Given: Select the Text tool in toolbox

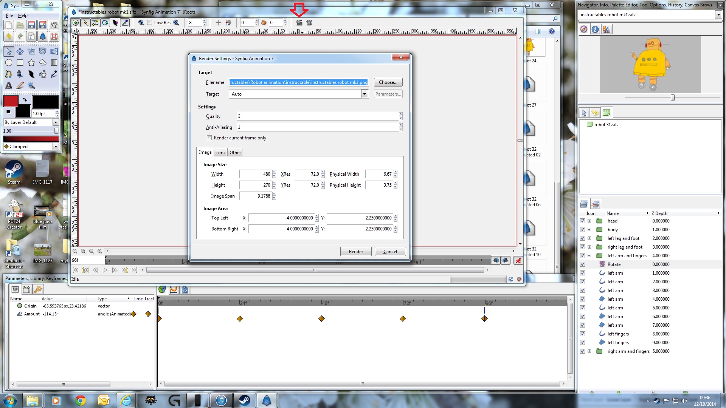Looking at the screenshot, I should (x=9, y=85).
